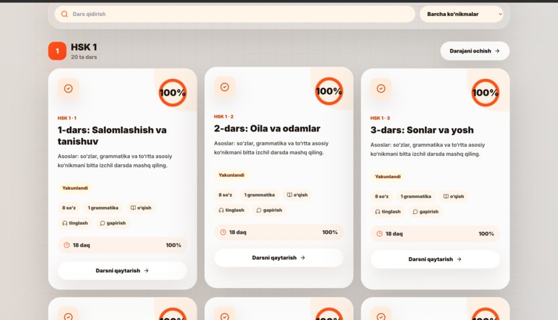
Task: Click headphone 'tinglash' chip on 1-dars card
Action: pos(75,223)
